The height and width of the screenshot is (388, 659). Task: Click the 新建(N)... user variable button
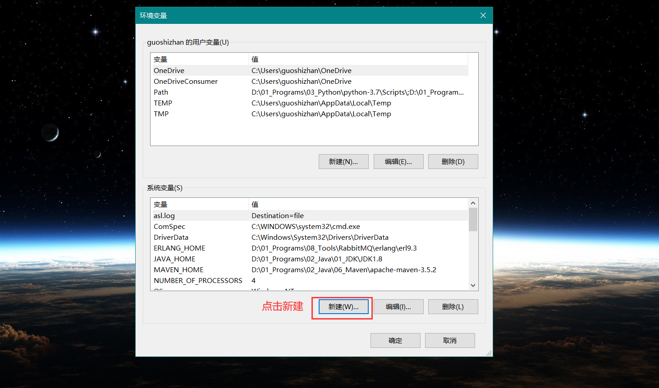tap(343, 162)
